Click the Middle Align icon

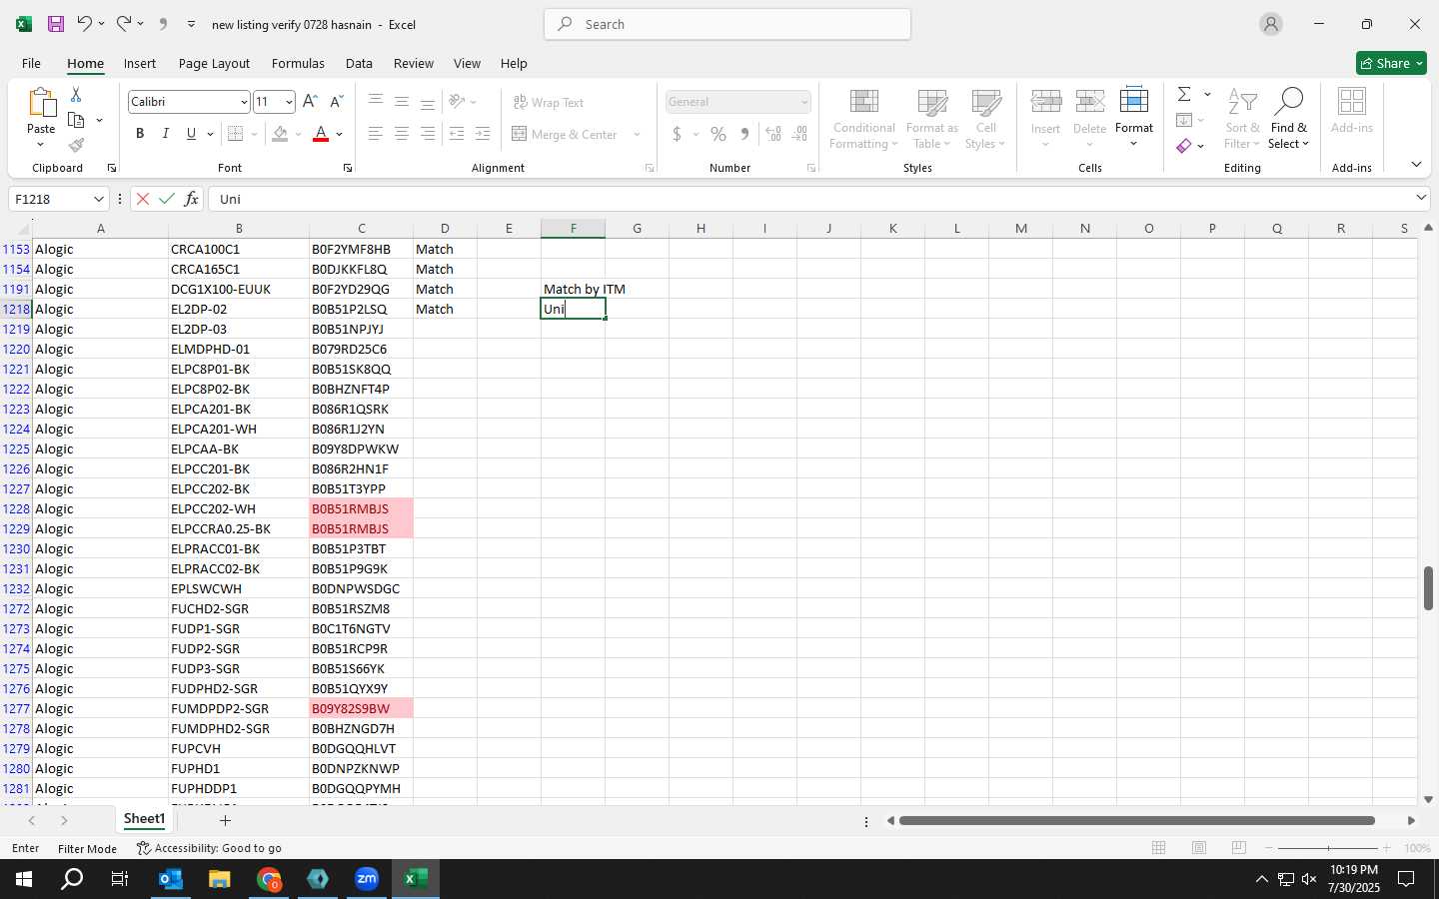pos(401,102)
